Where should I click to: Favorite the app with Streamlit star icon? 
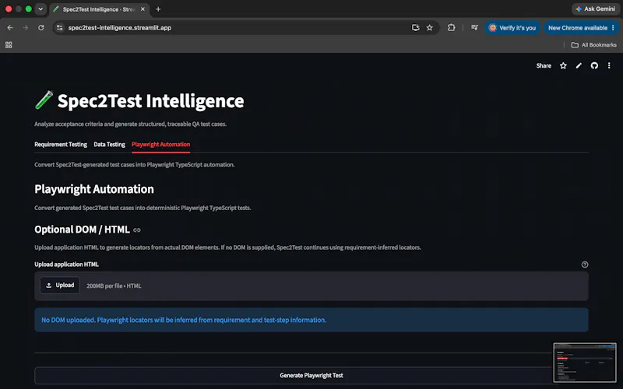click(563, 66)
